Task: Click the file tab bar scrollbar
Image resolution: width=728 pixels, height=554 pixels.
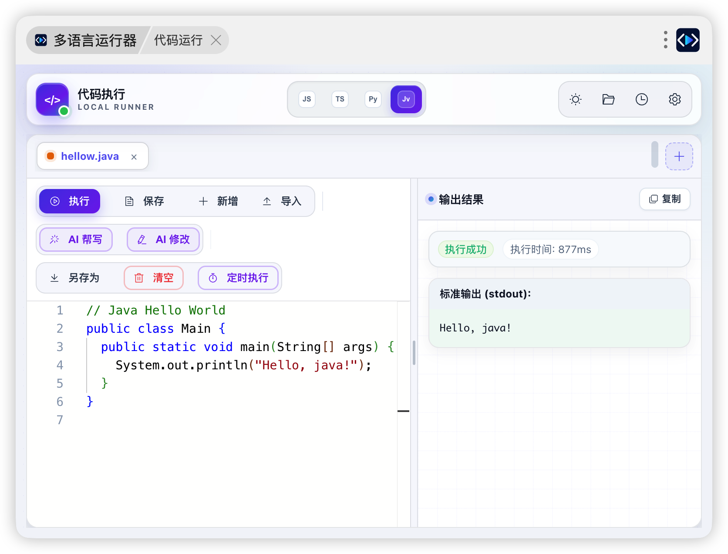Action: coord(655,154)
